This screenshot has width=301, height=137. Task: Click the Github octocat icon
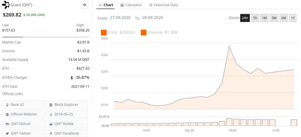click(7, 124)
